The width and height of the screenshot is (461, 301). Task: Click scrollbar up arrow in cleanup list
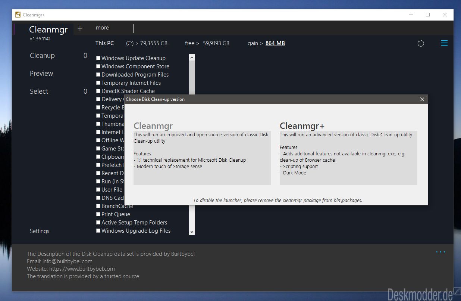click(x=192, y=58)
